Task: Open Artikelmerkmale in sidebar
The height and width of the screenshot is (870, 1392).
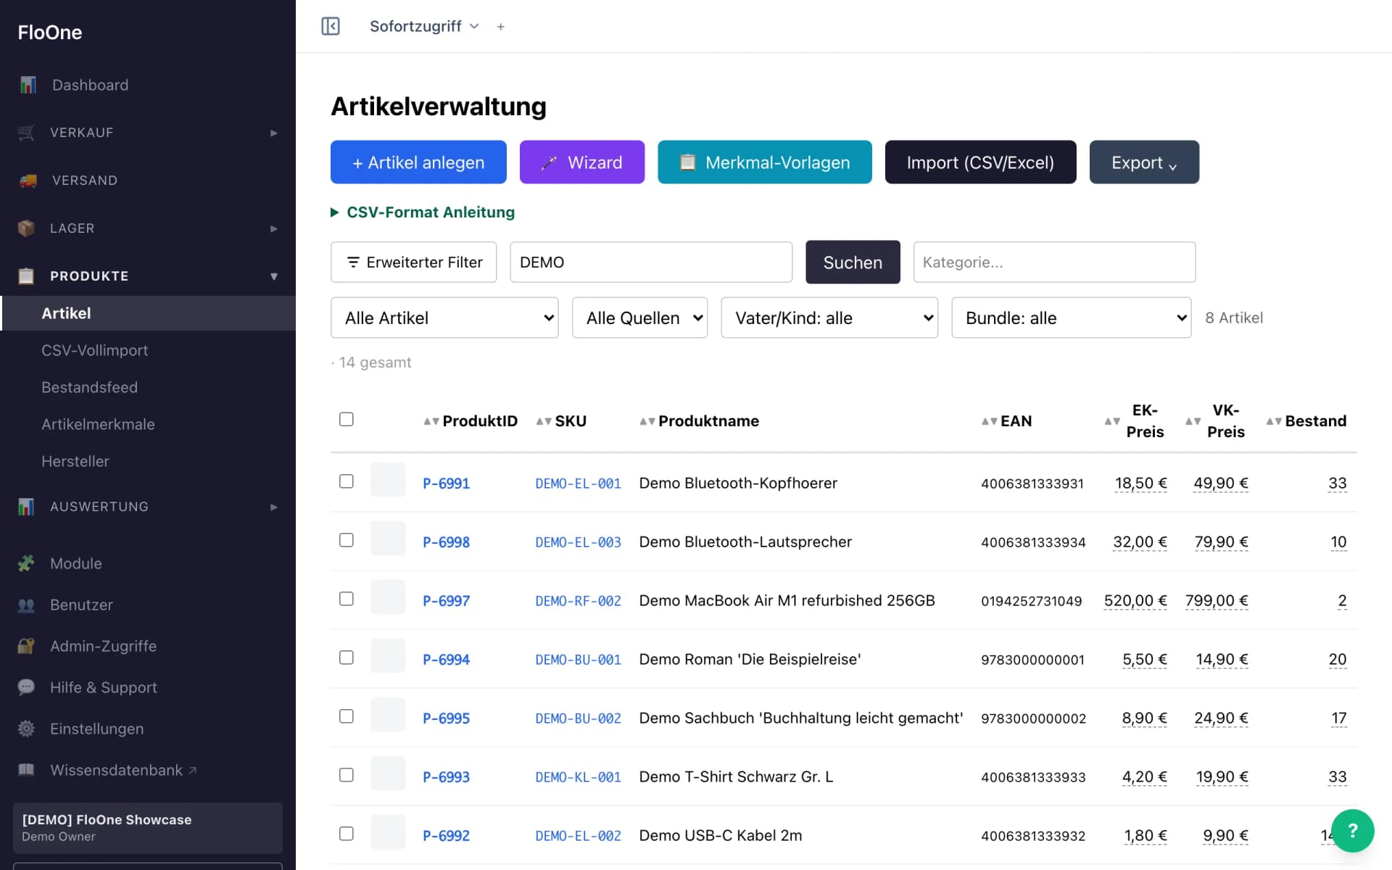Action: pos(98,424)
